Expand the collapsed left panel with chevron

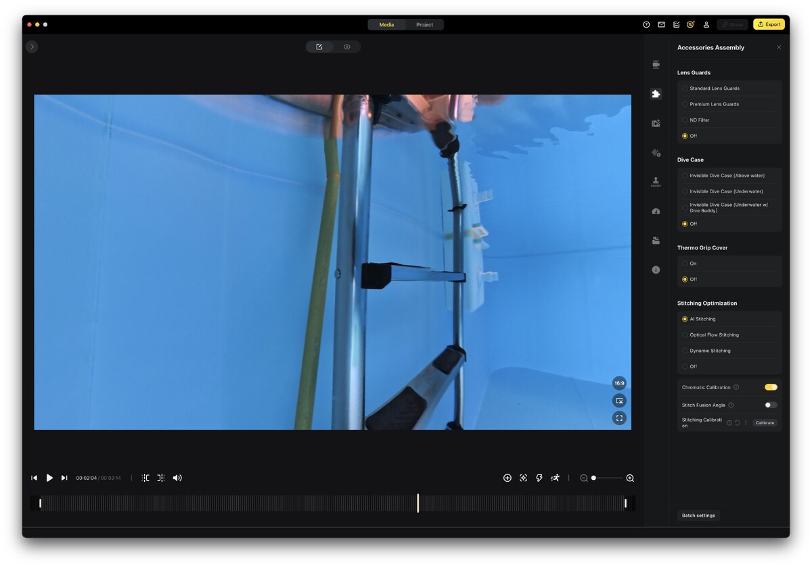pos(32,47)
